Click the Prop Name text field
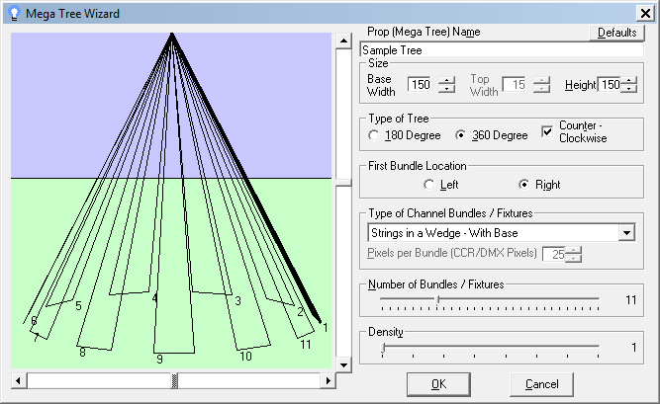 click(x=502, y=48)
